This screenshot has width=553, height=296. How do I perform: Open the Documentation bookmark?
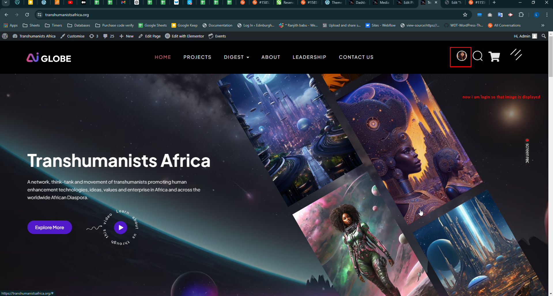217,25
